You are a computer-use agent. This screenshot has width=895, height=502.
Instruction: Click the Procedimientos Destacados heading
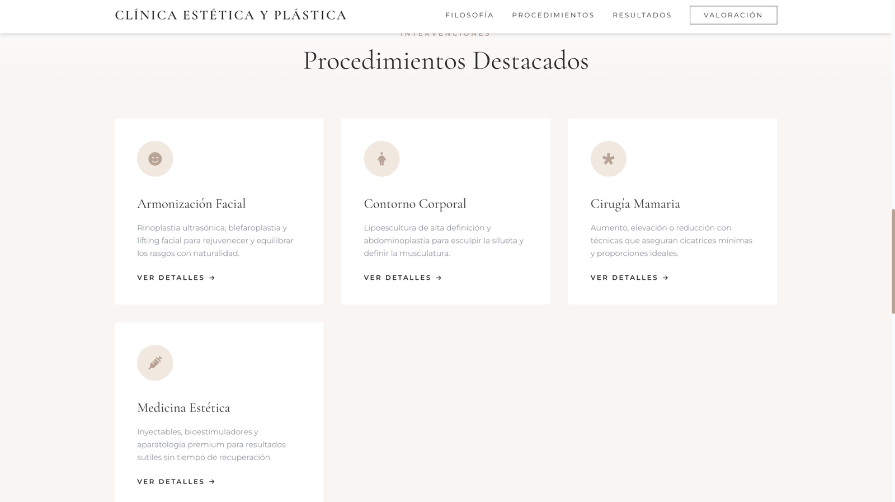[445, 60]
